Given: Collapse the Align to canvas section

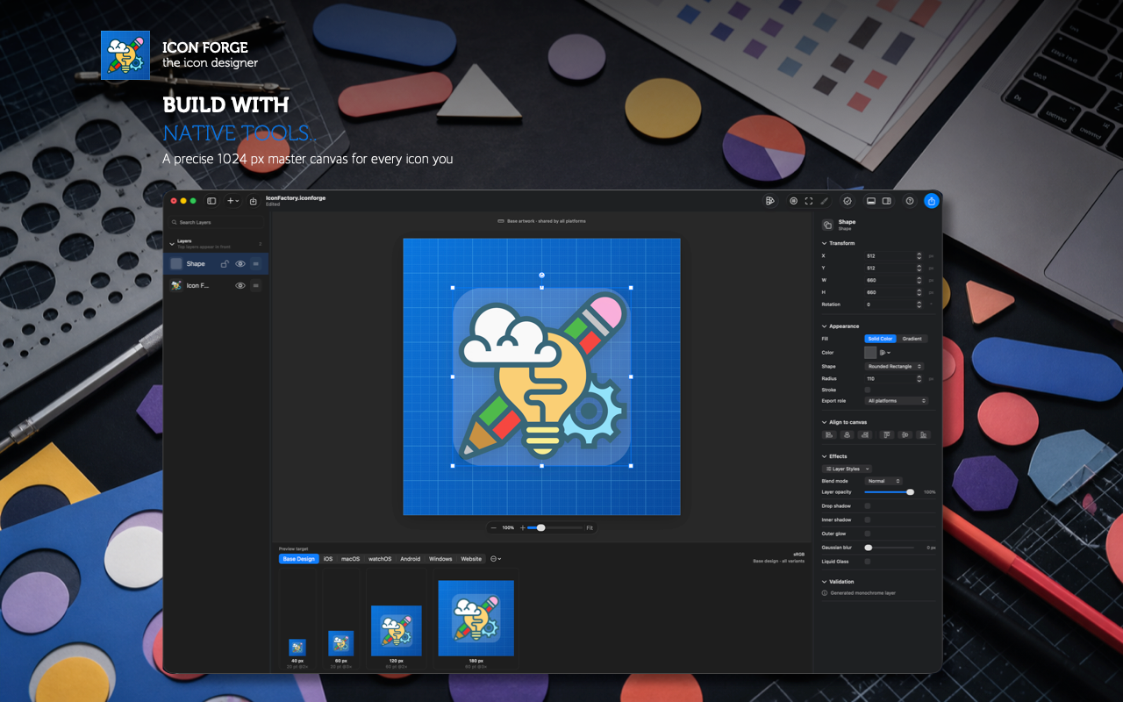Looking at the screenshot, I should [x=824, y=422].
